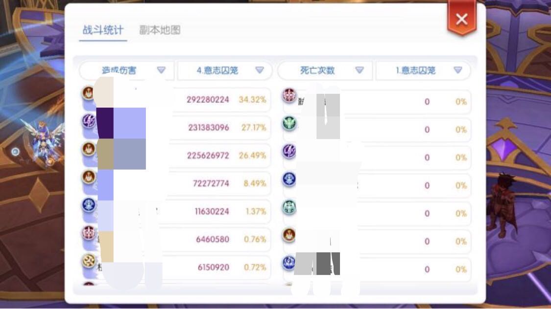Switch to the 战斗统计 tab
Viewport: 551px width, 309px height.
[103, 30]
